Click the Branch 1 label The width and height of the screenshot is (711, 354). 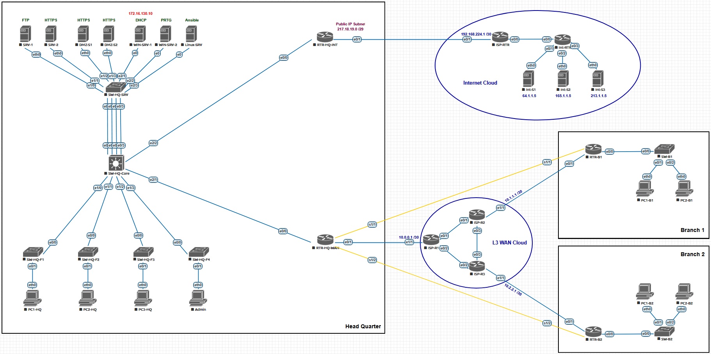[x=692, y=230]
